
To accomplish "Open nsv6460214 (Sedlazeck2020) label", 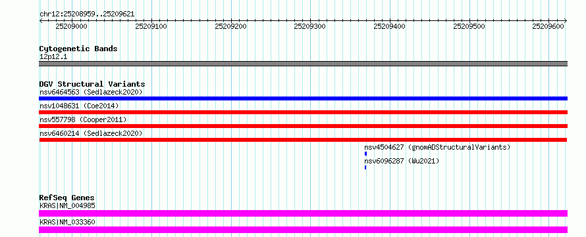I will (x=91, y=133).
